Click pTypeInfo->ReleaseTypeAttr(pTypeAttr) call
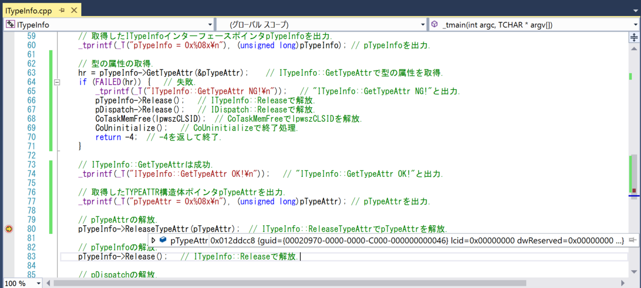Viewport: 641px width, 288px height. click(x=158, y=229)
